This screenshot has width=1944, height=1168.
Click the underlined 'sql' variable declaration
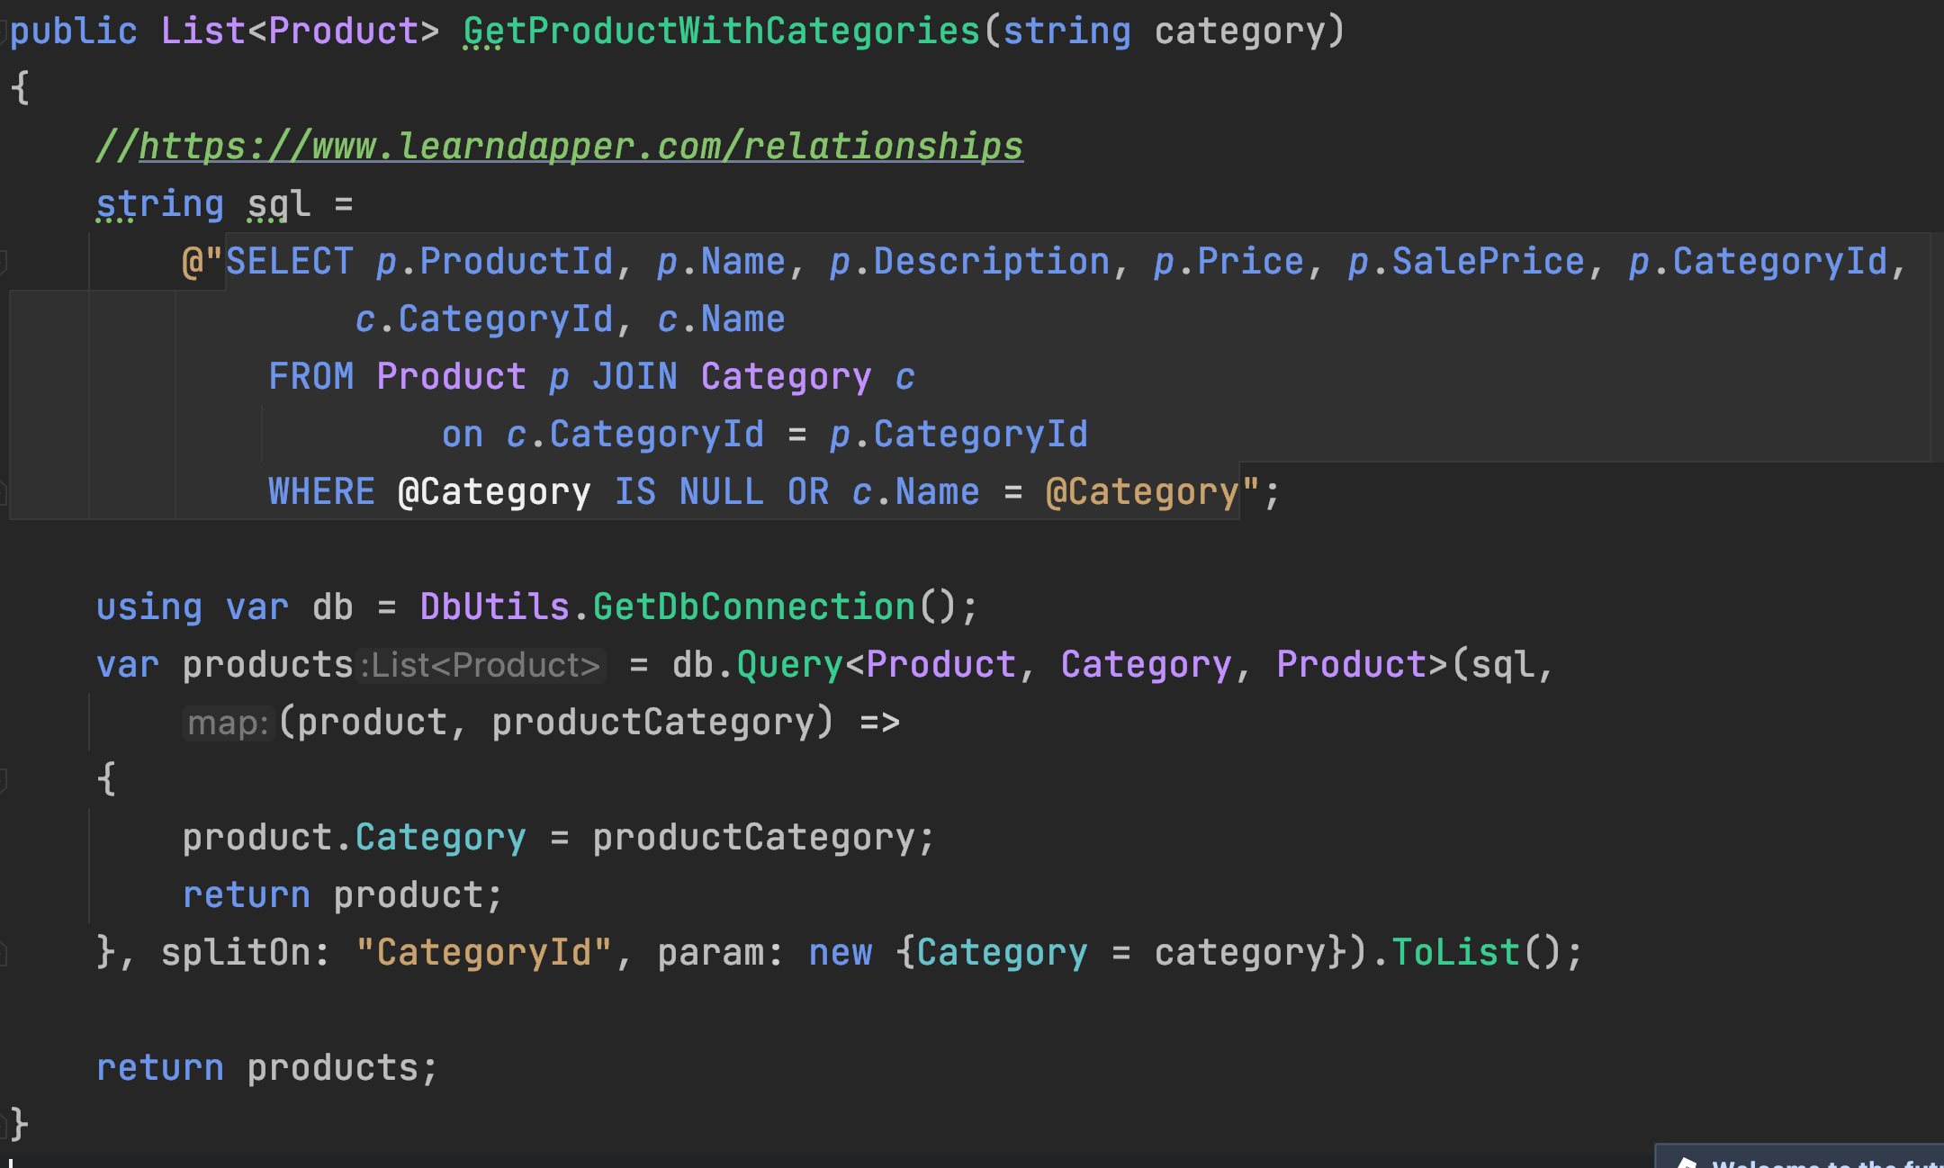point(279,205)
